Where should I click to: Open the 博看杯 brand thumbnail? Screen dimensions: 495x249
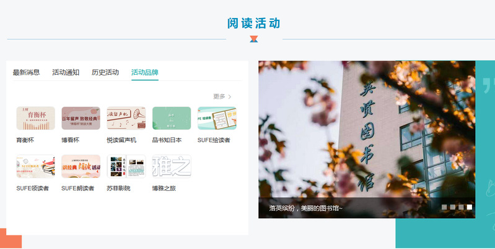click(x=81, y=118)
